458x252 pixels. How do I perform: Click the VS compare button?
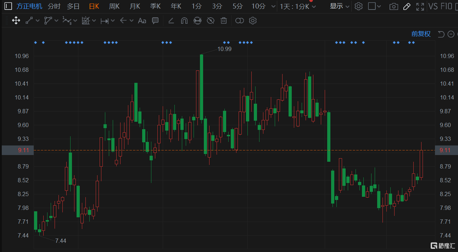433,6
